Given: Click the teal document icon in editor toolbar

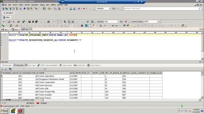Looking at the screenshot, I should coord(86,26).
